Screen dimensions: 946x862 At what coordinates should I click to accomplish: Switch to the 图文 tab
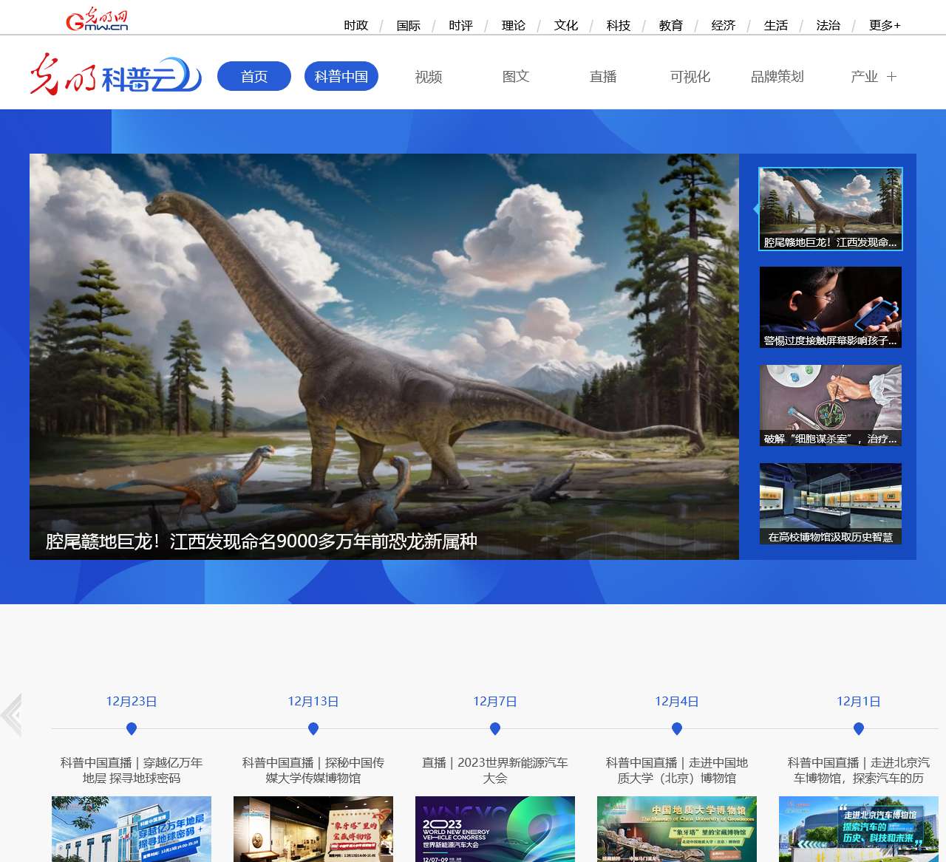pyautogui.click(x=516, y=76)
